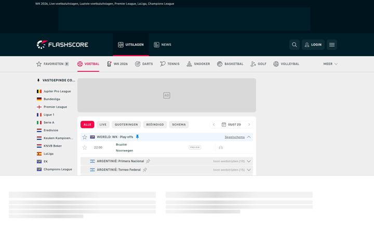Image resolution: width=374 pixels, height=234 pixels.
Task: Select the Tennis sport tab
Action: coord(169,64)
